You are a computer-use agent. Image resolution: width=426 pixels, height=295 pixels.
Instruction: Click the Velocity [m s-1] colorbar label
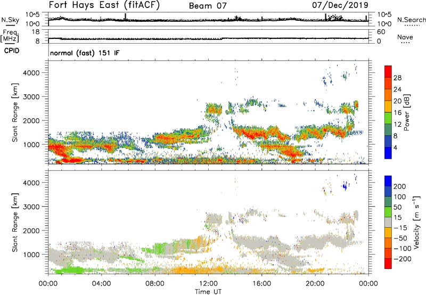pyautogui.click(x=416, y=223)
